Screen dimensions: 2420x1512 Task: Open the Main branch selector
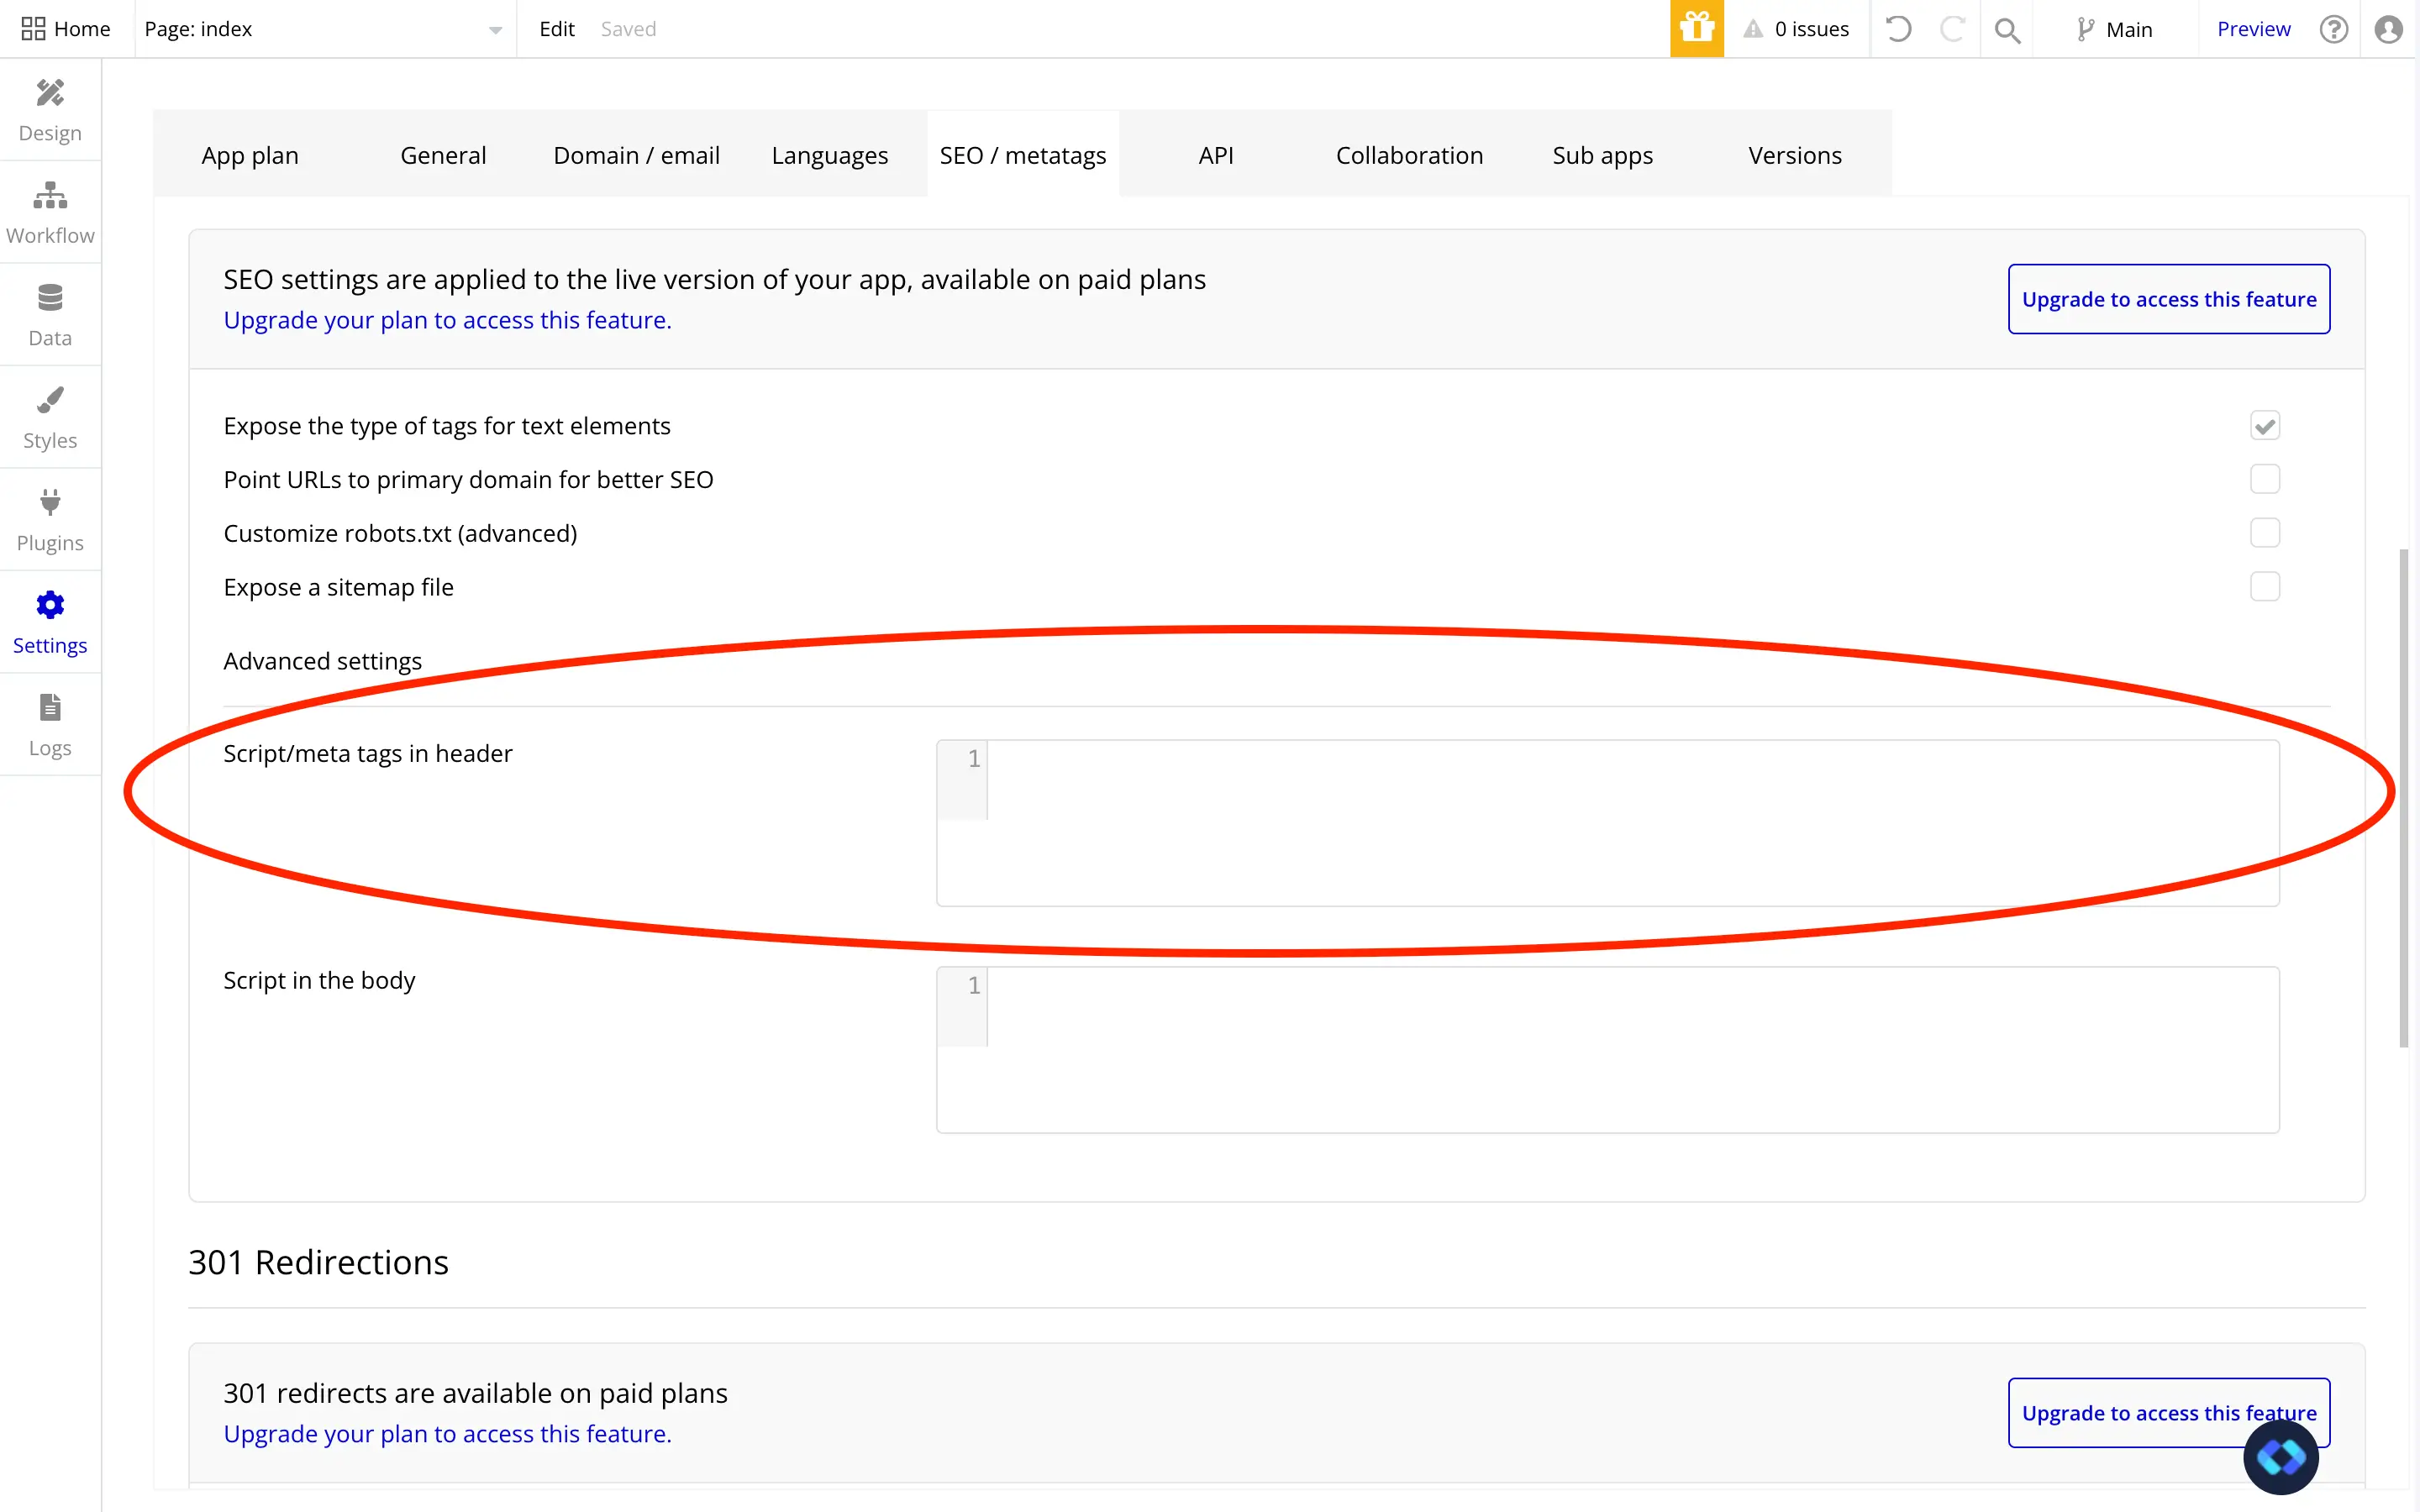point(2114,29)
